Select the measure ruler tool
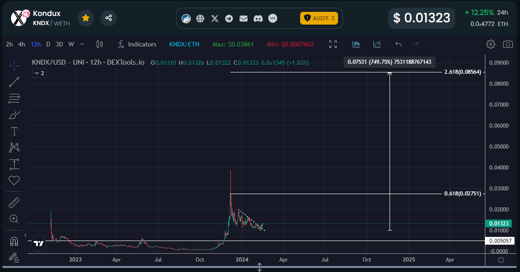520x272 pixels. coord(14,202)
